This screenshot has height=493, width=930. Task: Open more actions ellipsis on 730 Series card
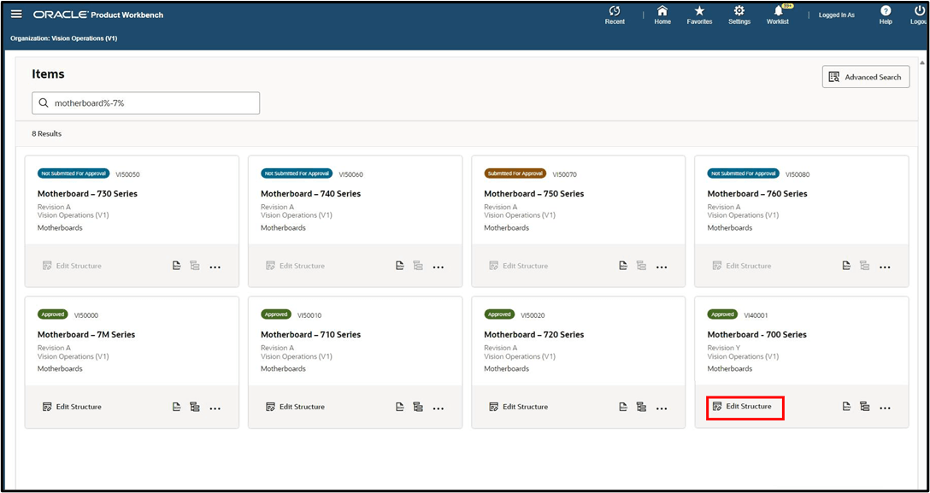(215, 267)
